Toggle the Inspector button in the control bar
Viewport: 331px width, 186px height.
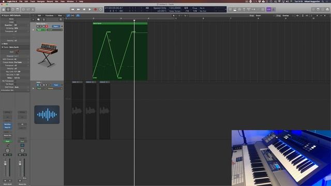click(8, 9)
